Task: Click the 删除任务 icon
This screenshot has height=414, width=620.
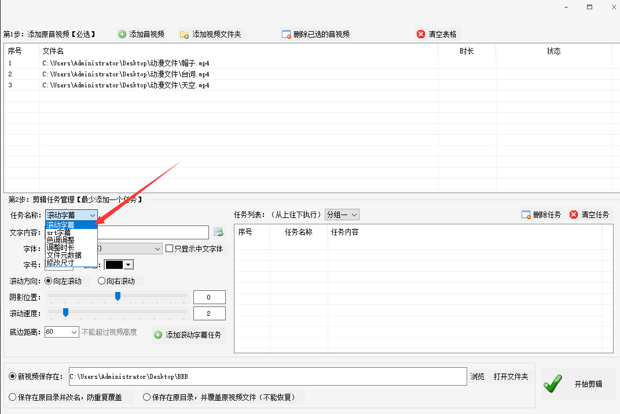Action: coord(526,215)
